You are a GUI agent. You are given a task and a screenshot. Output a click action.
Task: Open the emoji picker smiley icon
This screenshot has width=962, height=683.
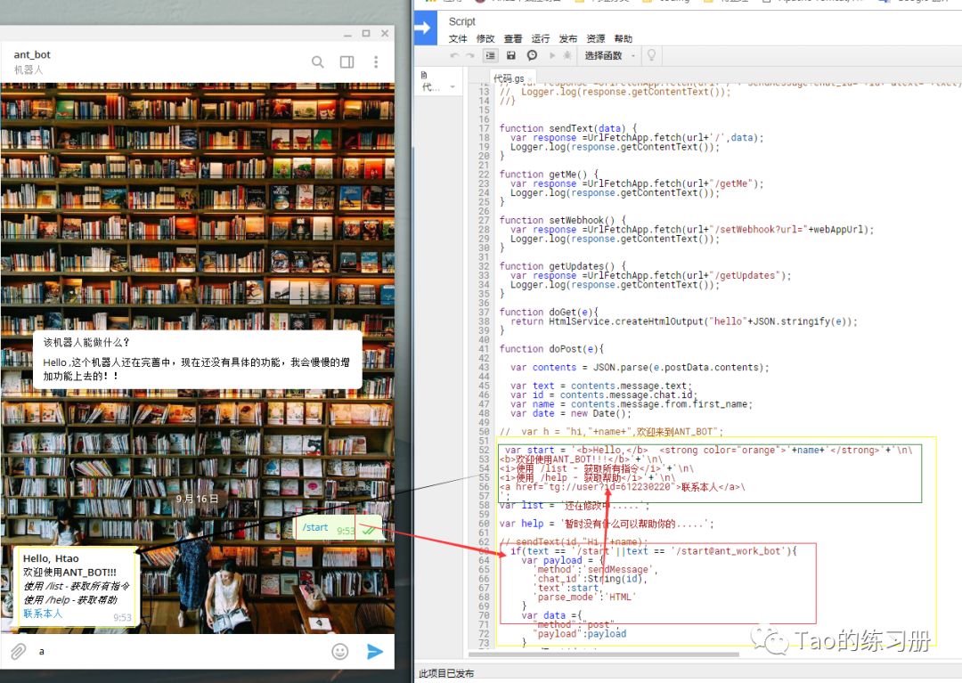click(x=339, y=652)
